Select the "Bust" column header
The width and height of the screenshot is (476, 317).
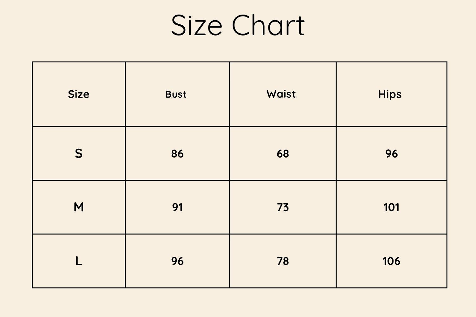coord(176,94)
